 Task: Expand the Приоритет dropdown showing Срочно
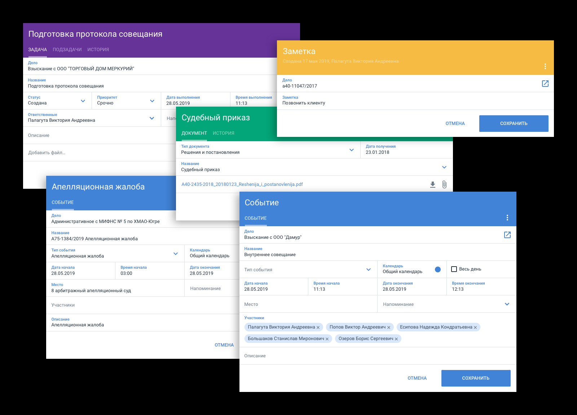[x=152, y=101]
